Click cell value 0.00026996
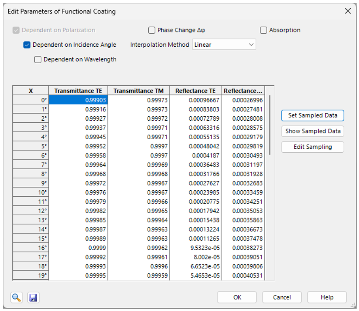 tap(243, 100)
